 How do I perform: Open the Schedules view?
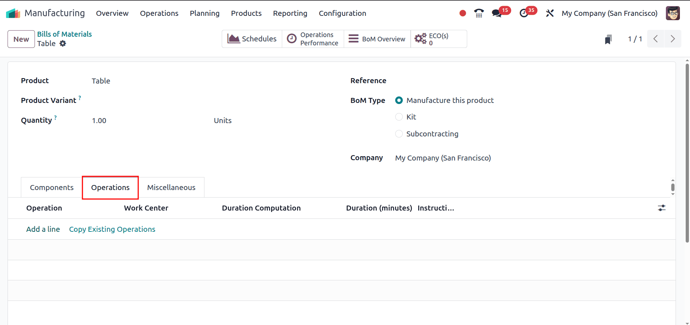coord(252,39)
